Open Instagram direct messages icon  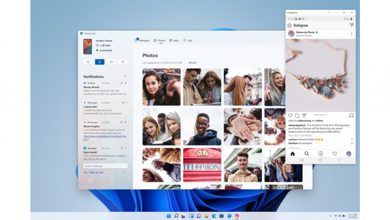[352, 25]
